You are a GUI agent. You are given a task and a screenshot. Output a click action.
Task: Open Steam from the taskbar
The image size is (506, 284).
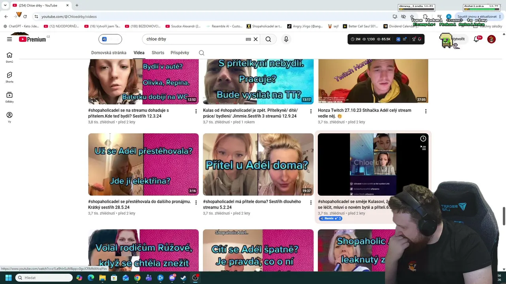[183, 278]
